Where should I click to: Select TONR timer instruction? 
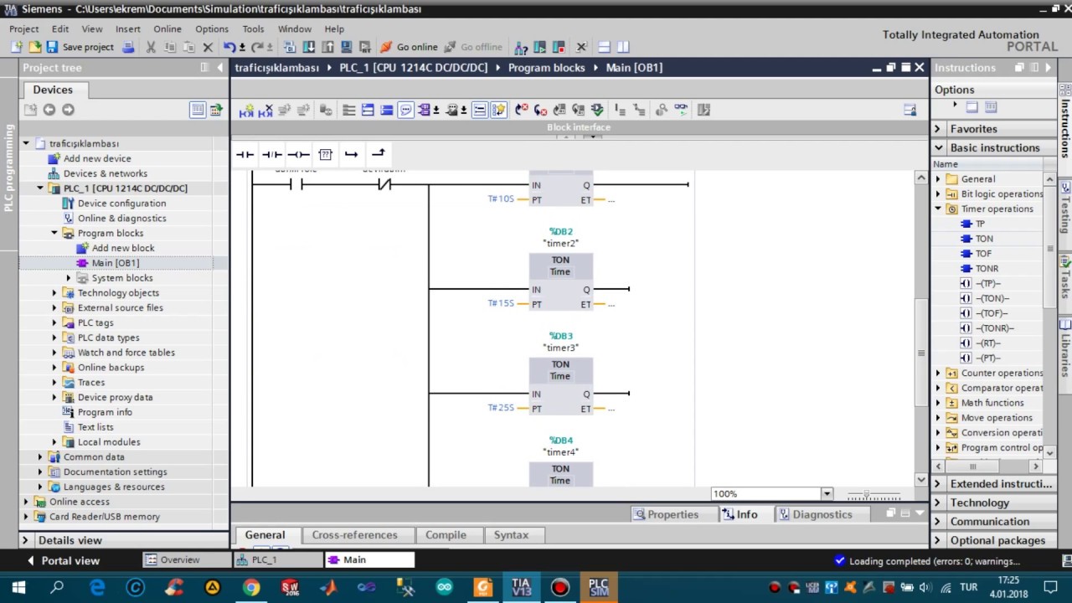987,269
